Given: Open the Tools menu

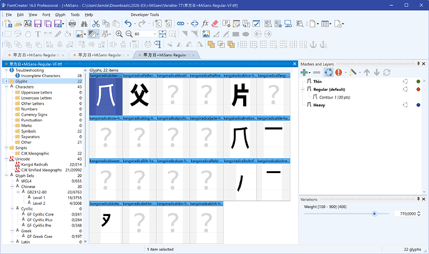Looking at the screenshot, I should [x=75, y=15].
